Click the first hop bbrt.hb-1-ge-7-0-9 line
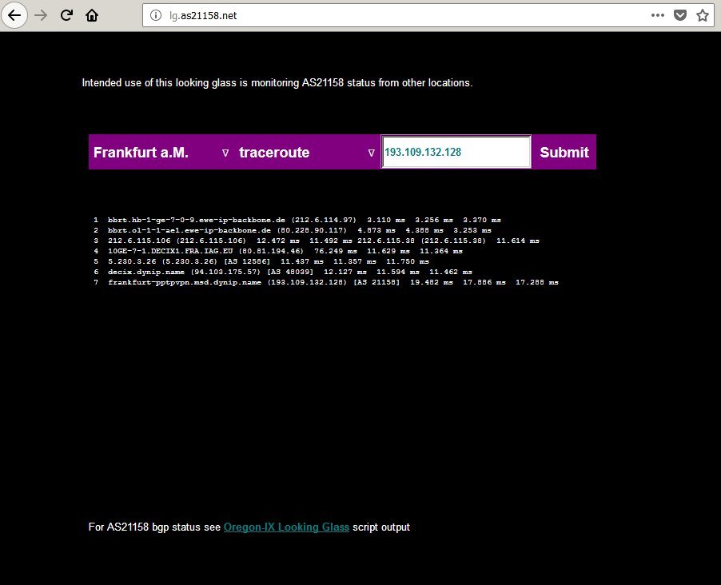This screenshot has width=721, height=585. (297, 220)
